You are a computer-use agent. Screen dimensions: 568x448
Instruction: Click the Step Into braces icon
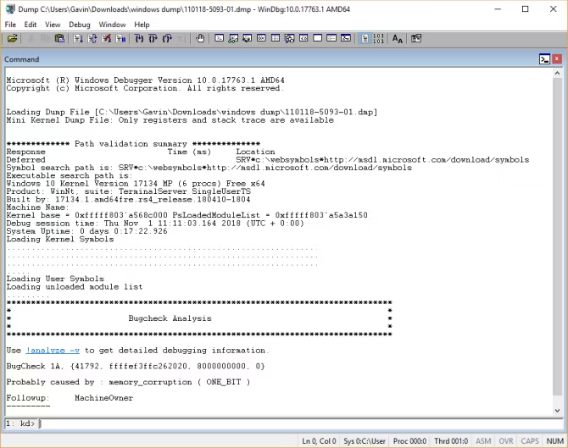(x=139, y=38)
